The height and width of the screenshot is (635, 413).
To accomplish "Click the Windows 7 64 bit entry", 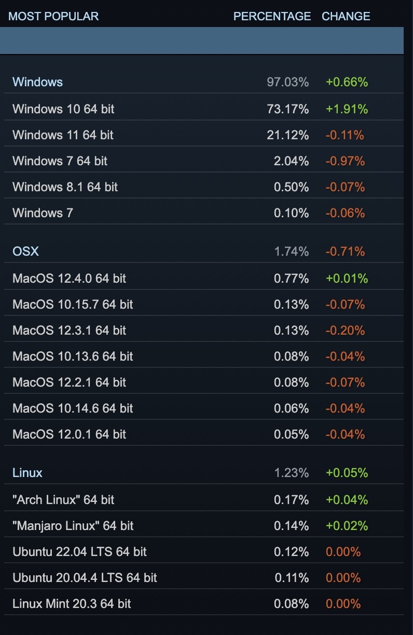I will pyautogui.click(x=203, y=161).
